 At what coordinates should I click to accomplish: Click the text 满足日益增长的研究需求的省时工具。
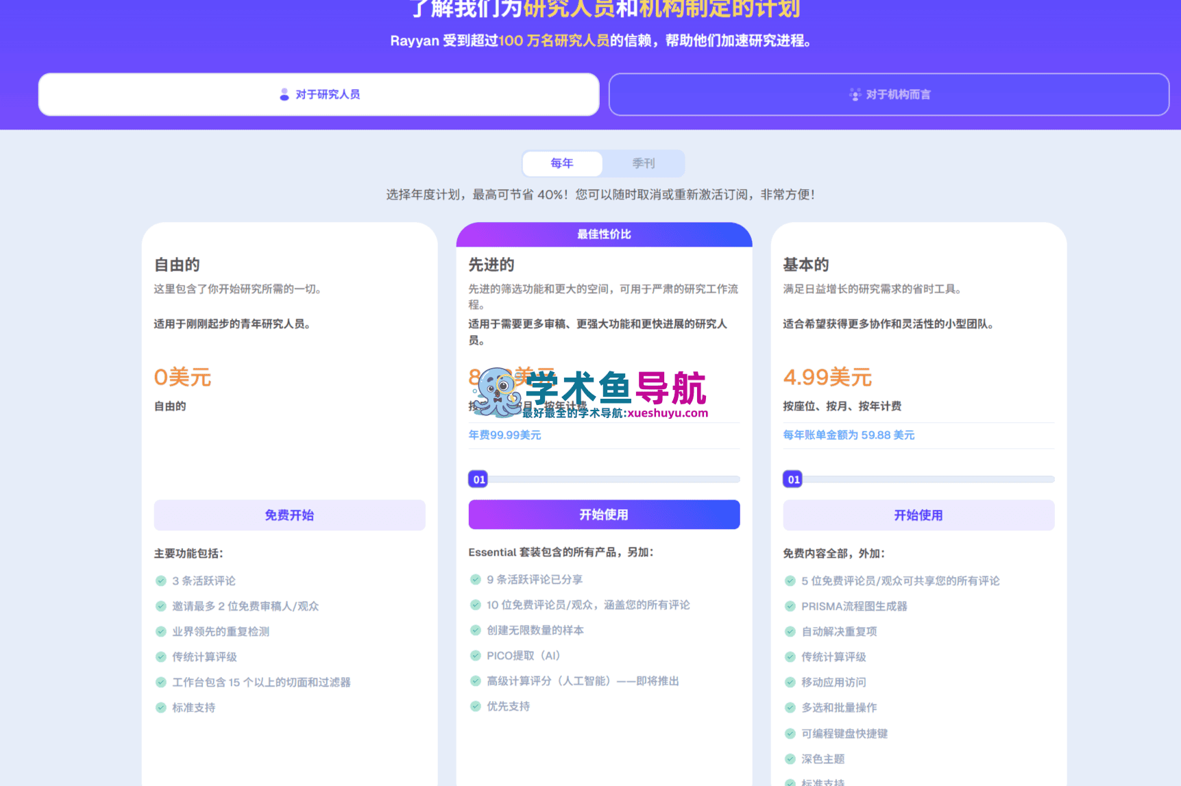[873, 289]
